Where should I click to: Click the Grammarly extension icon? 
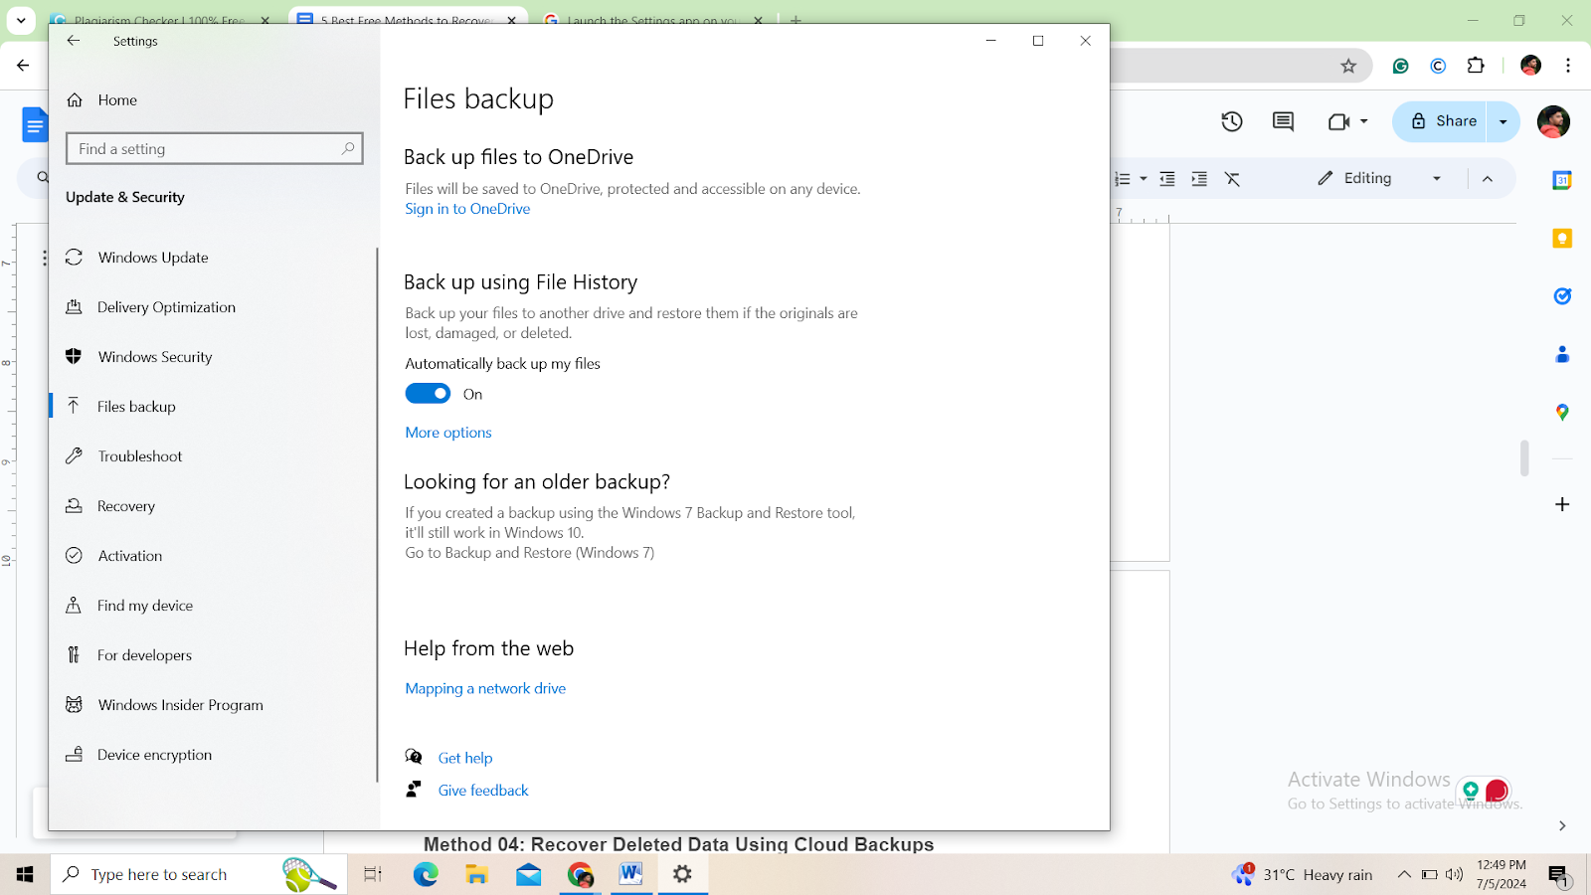pyautogui.click(x=1400, y=66)
